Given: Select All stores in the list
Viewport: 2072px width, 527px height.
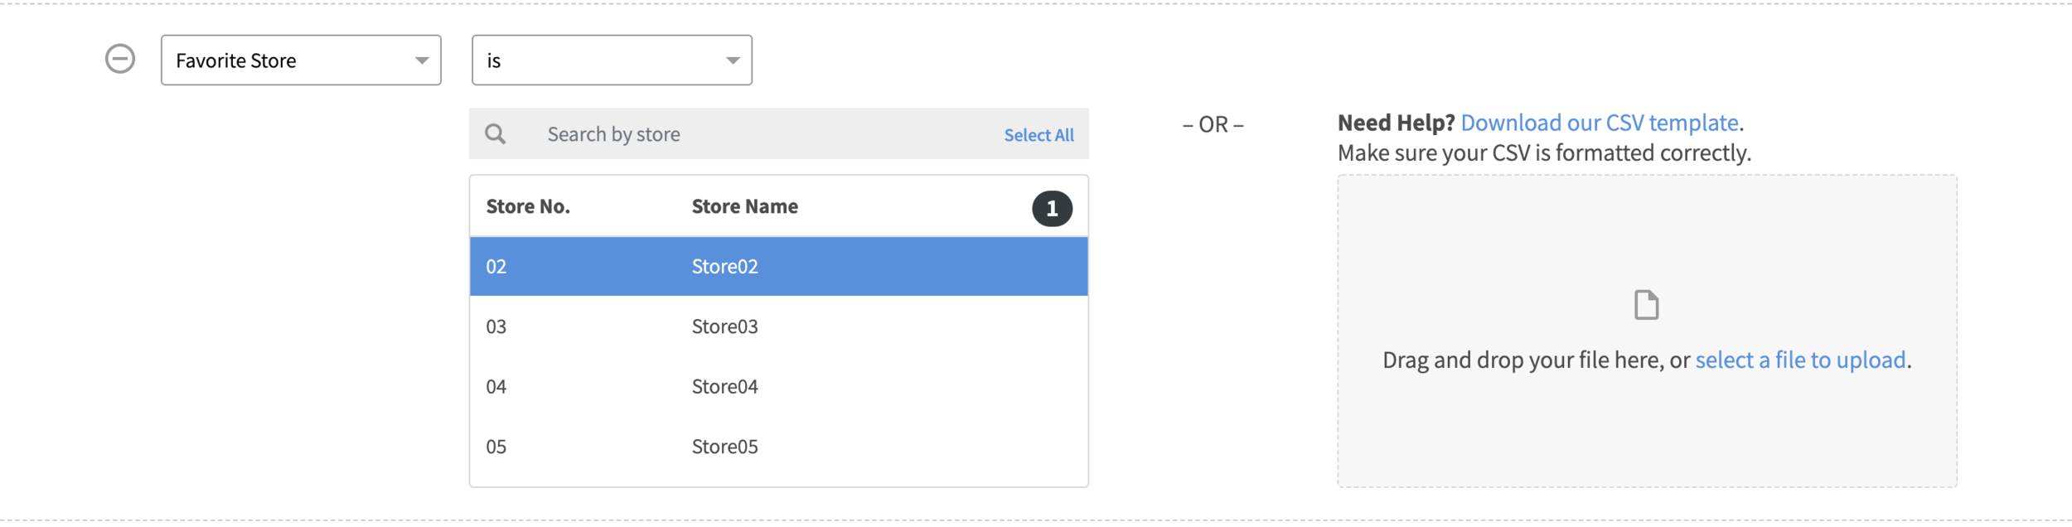Looking at the screenshot, I should 1038,134.
